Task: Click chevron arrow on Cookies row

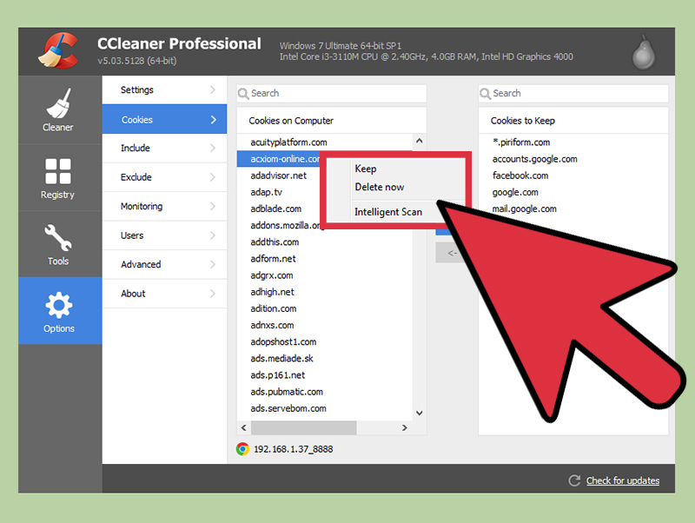Action: [x=213, y=120]
